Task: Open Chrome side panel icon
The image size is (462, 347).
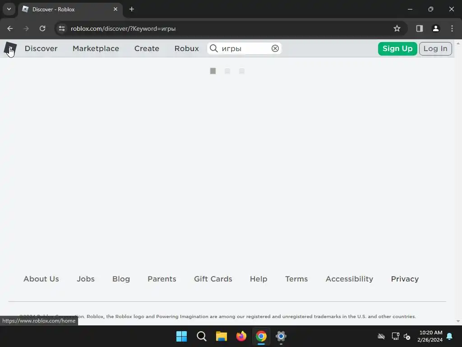Action: pyautogui.click(x=419, y=28)
